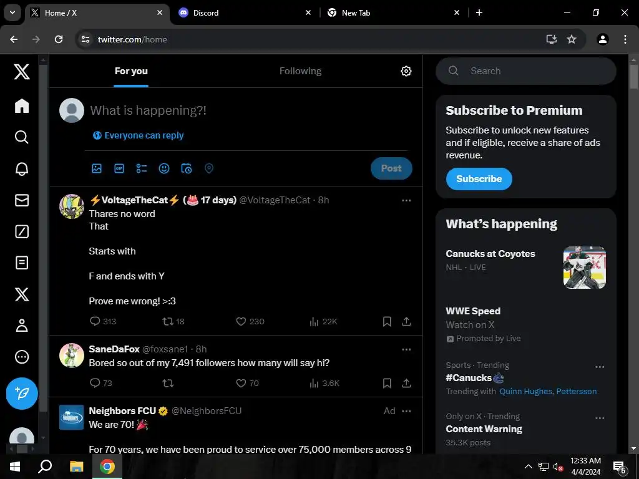Like the SaneDaFox post
Image resolution: width=639 pixels, height=479 pixels.
pos(247,383)
